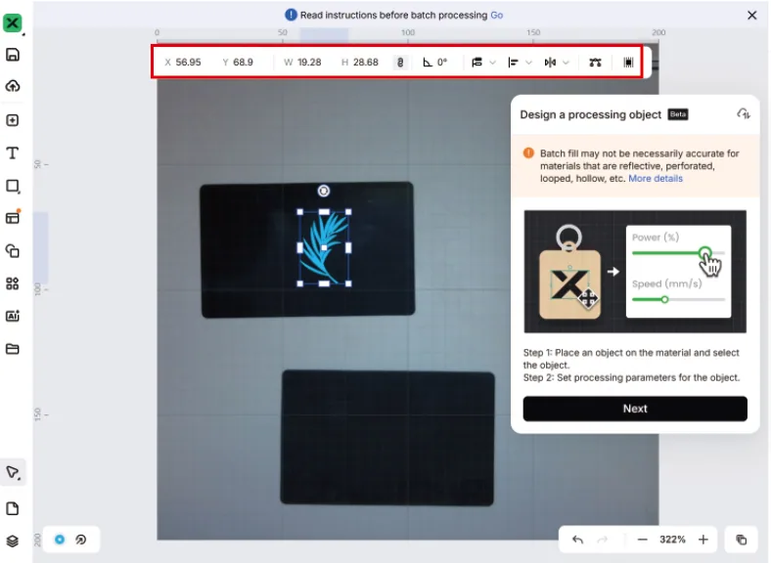The height and width of the screenshot is (563, 771).
Task: Open the More details link
Action: point(656,179)
